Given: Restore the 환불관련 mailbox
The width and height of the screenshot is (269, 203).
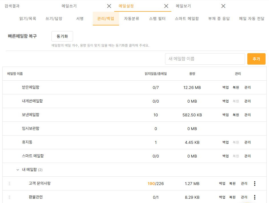Looking at the screenshot, I should (x=232, y=197).
